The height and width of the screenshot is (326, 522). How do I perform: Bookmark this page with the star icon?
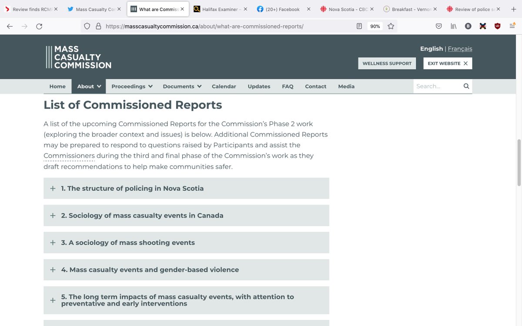click(391, 26)
